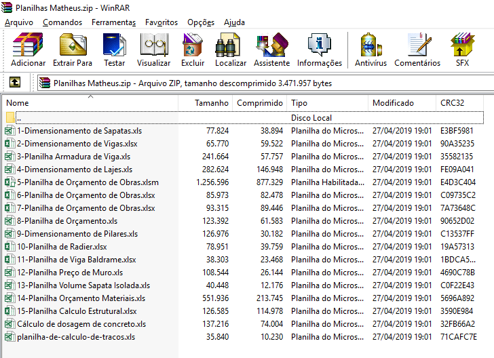Viewport: 494px width, 358px height.
Task: Show archive Informações
Action: point(320,49)
